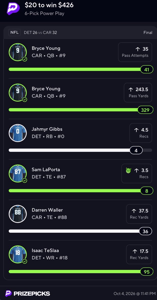Click the green checkmark on Isaac TeSlaa
The width and height of the screenshot is (157, 300).
coord(25,261)
